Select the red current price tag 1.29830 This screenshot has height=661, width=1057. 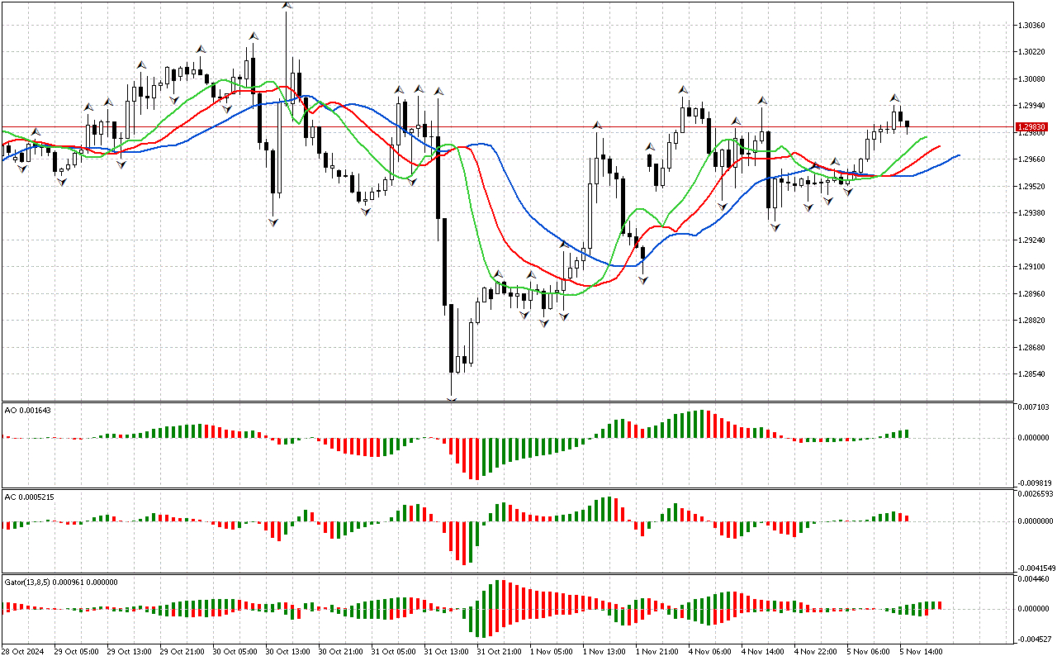(x=1032, y=127)
